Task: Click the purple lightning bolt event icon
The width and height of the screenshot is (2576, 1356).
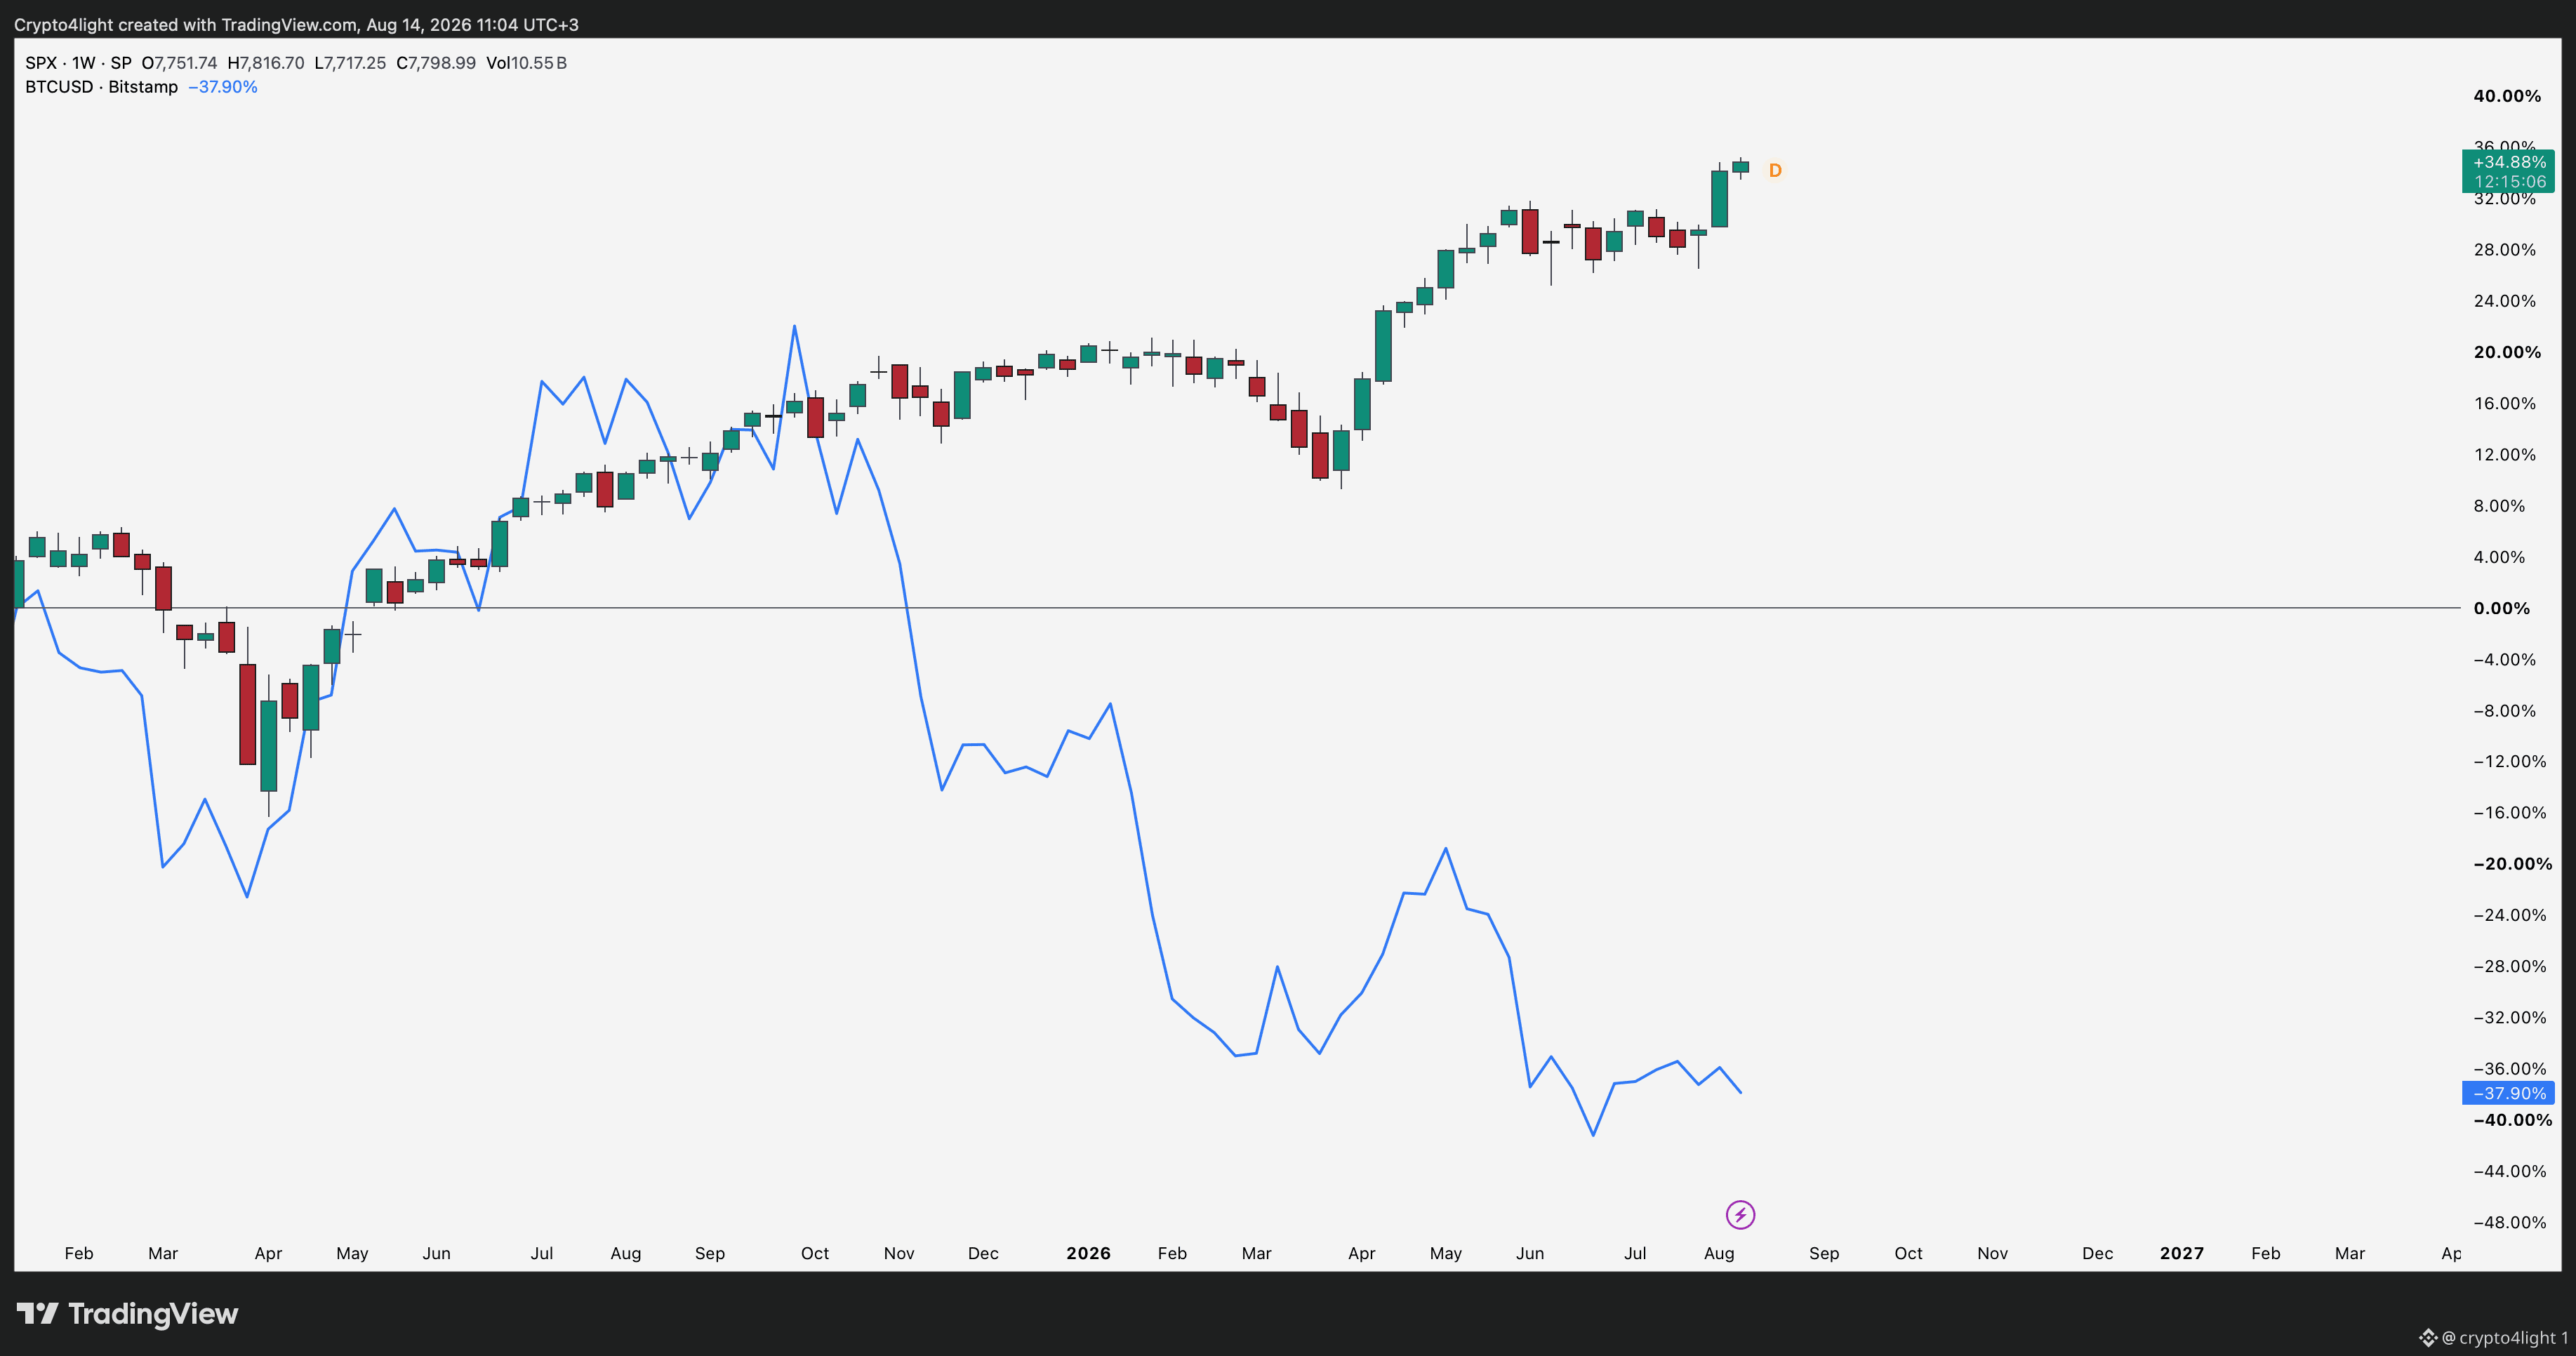Action: (1740, 1215)
